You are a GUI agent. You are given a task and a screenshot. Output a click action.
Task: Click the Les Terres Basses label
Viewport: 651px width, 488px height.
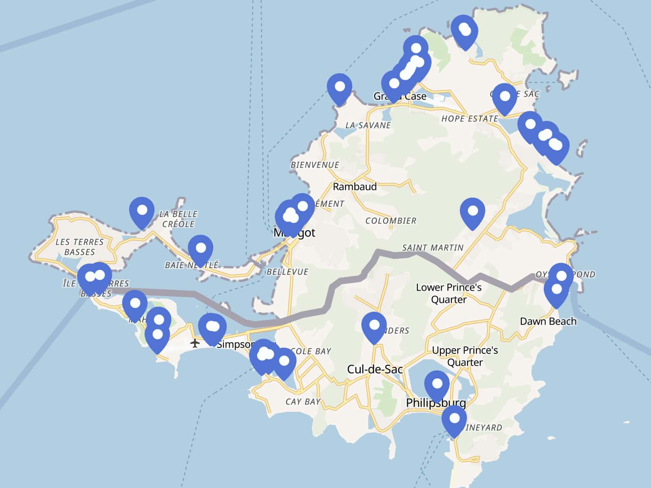[x=80, y=247]
